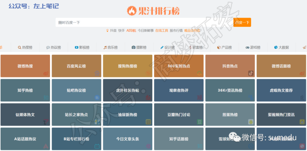Click the green 豆 icon on 豆瓣热门讨论
Image resolution: width=307 pixels, height=151 pixels.
tap(200, 122)
